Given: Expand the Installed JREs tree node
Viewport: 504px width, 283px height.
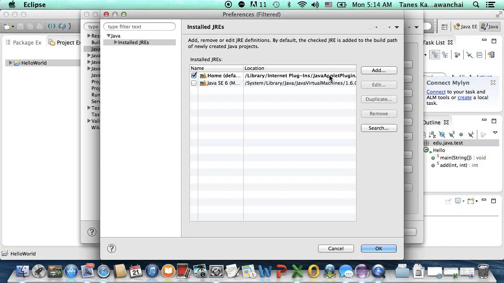Looking at the screenshot, I should coord(115,42).
